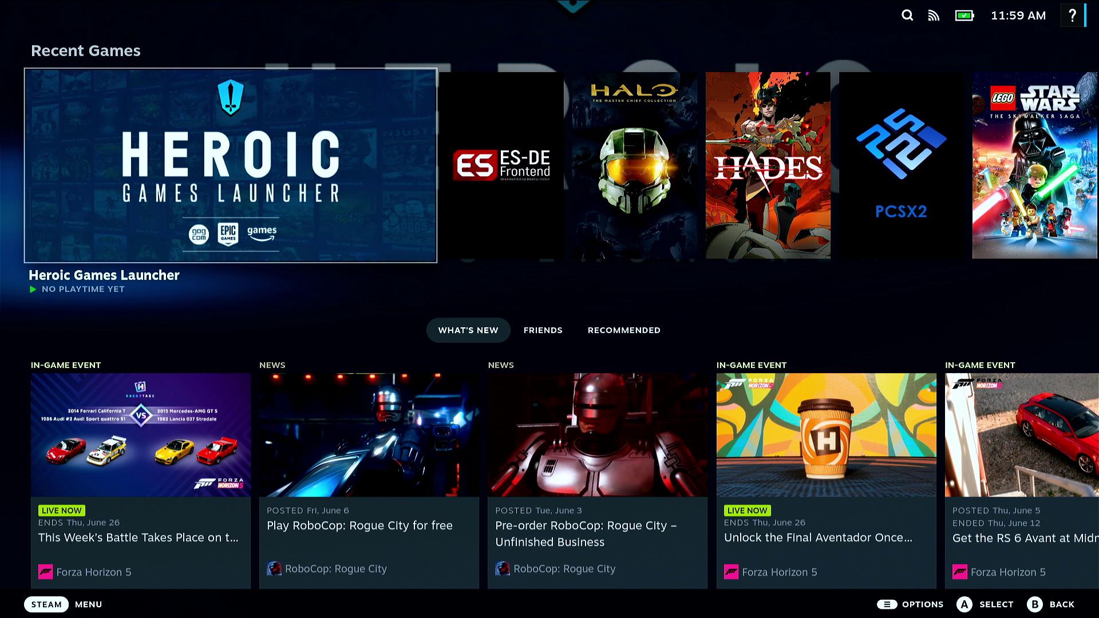The width and height of the screenshot is (1099, 618).
Task: Launch the Heroic Games Launcher tile
Action: pos(231,165)
